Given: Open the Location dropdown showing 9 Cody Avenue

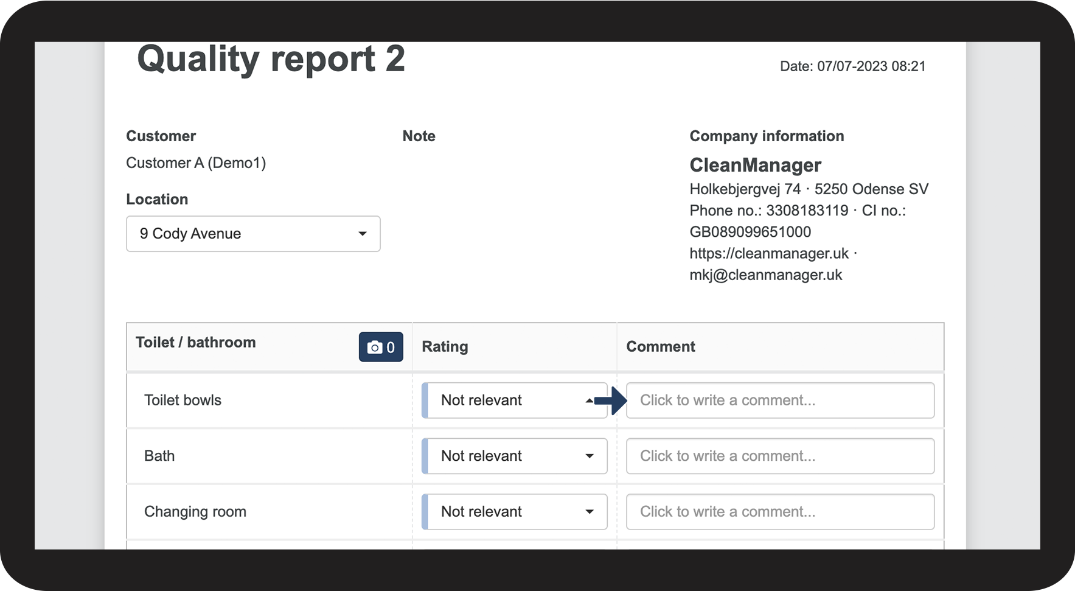Looking at the screenshot, I should click(253, 234).
